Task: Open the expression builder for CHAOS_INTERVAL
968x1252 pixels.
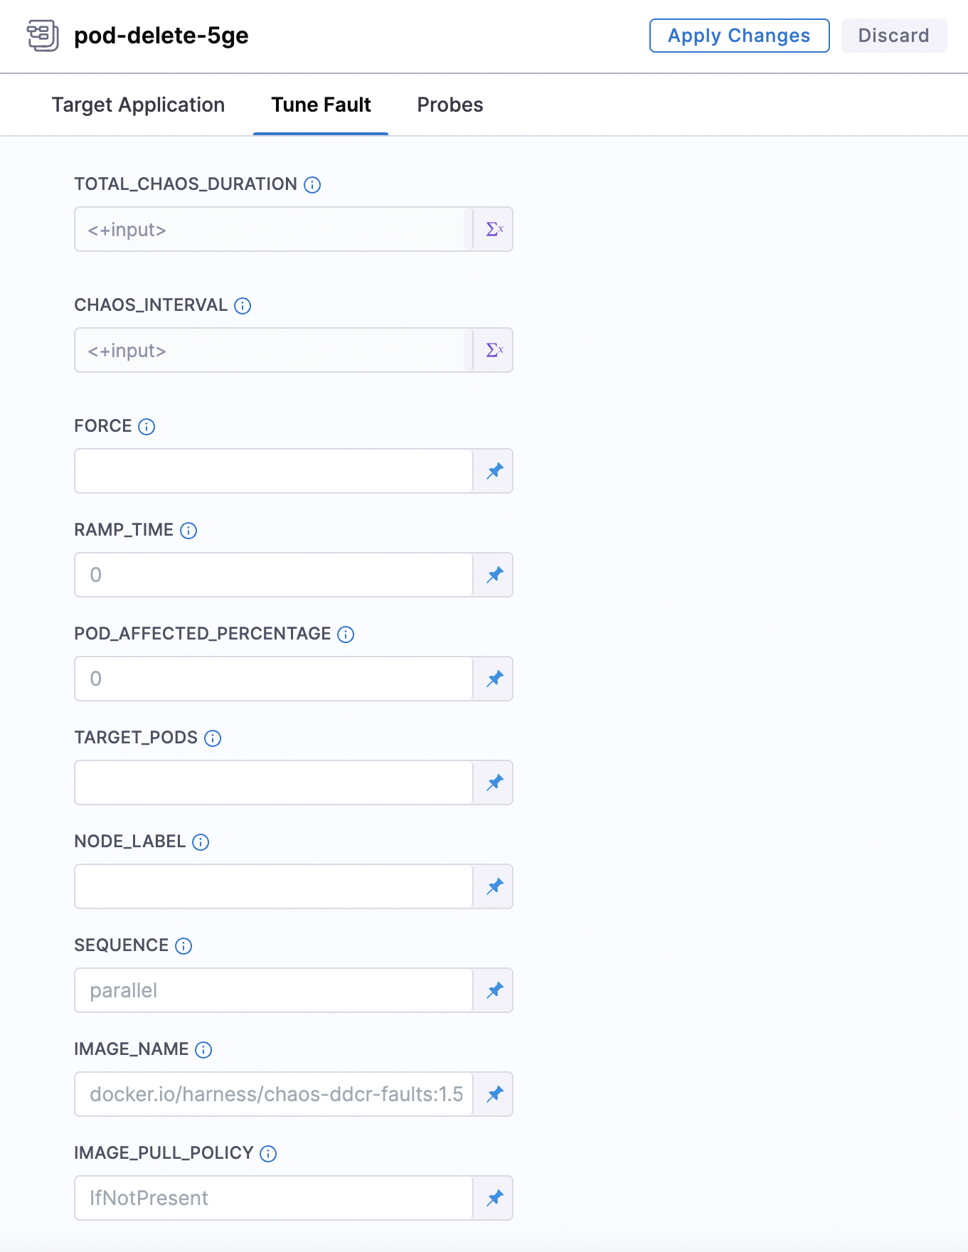Action: point(494,349)
